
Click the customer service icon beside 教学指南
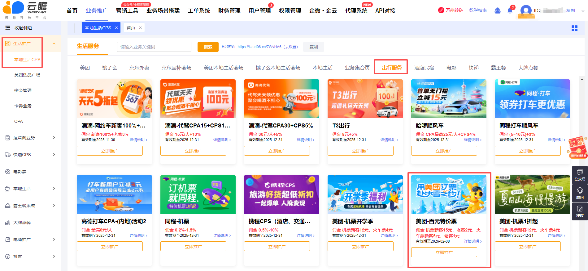[497, 10]
